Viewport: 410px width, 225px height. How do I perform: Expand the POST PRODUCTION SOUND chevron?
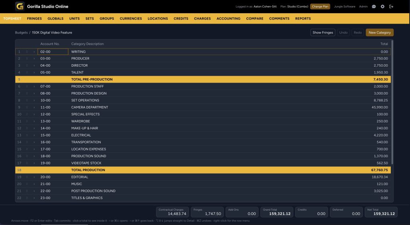click(x=34, y=191)
